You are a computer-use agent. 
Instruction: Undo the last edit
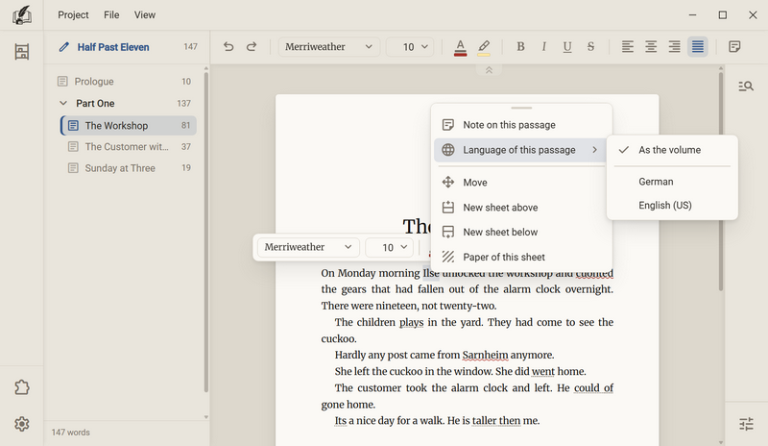click(228, 46)
